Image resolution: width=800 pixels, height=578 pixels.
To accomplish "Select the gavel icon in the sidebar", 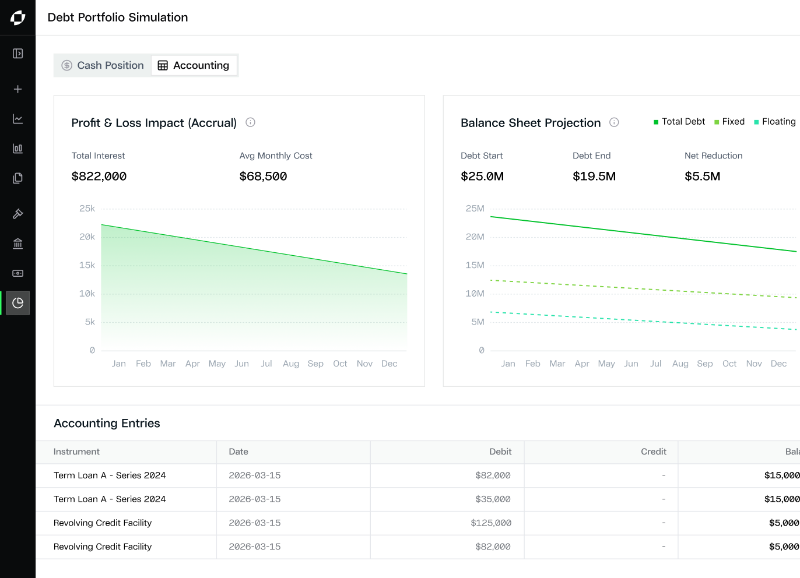I will (x=17, y=214).
